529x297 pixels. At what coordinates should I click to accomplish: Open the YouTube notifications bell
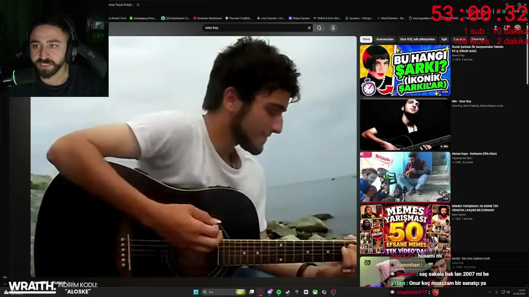506,28
